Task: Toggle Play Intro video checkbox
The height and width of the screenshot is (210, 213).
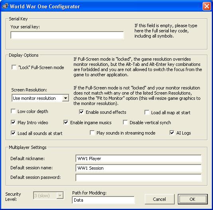Action: 13,122
